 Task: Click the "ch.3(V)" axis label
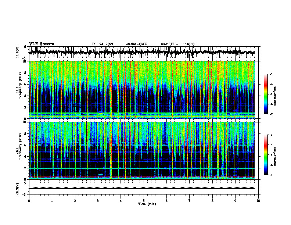[x=18, y=189]
